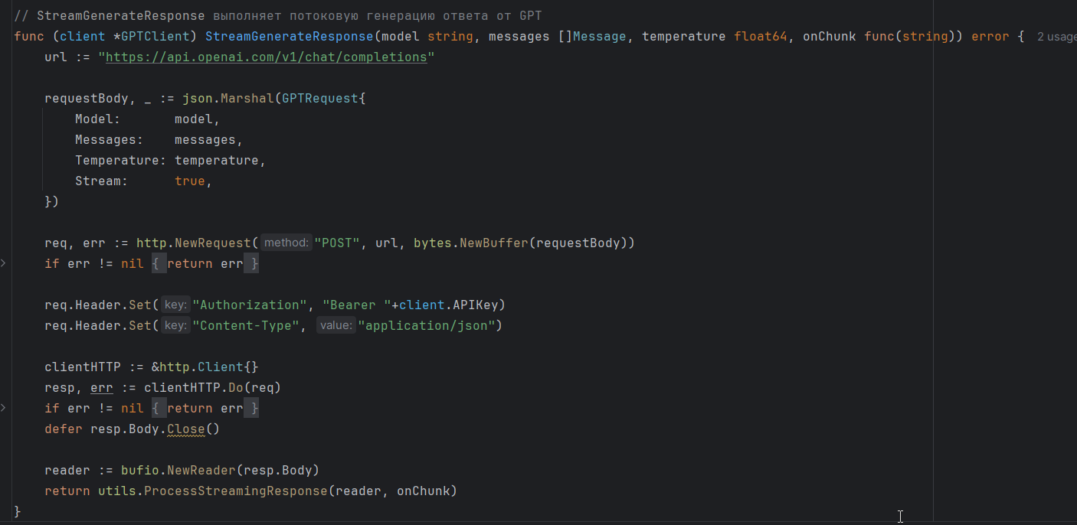This screenshot has height=525, width=1077.
Task: Click requestBody in its declaration line
Action: pos(87,99)
